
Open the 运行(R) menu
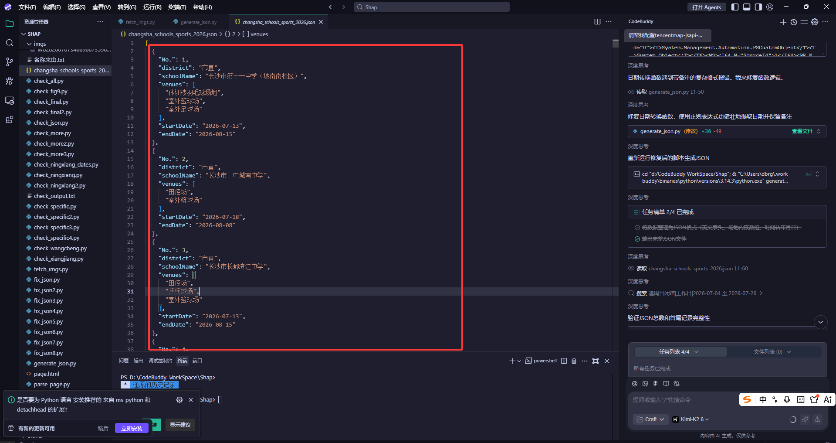(152, 7)
